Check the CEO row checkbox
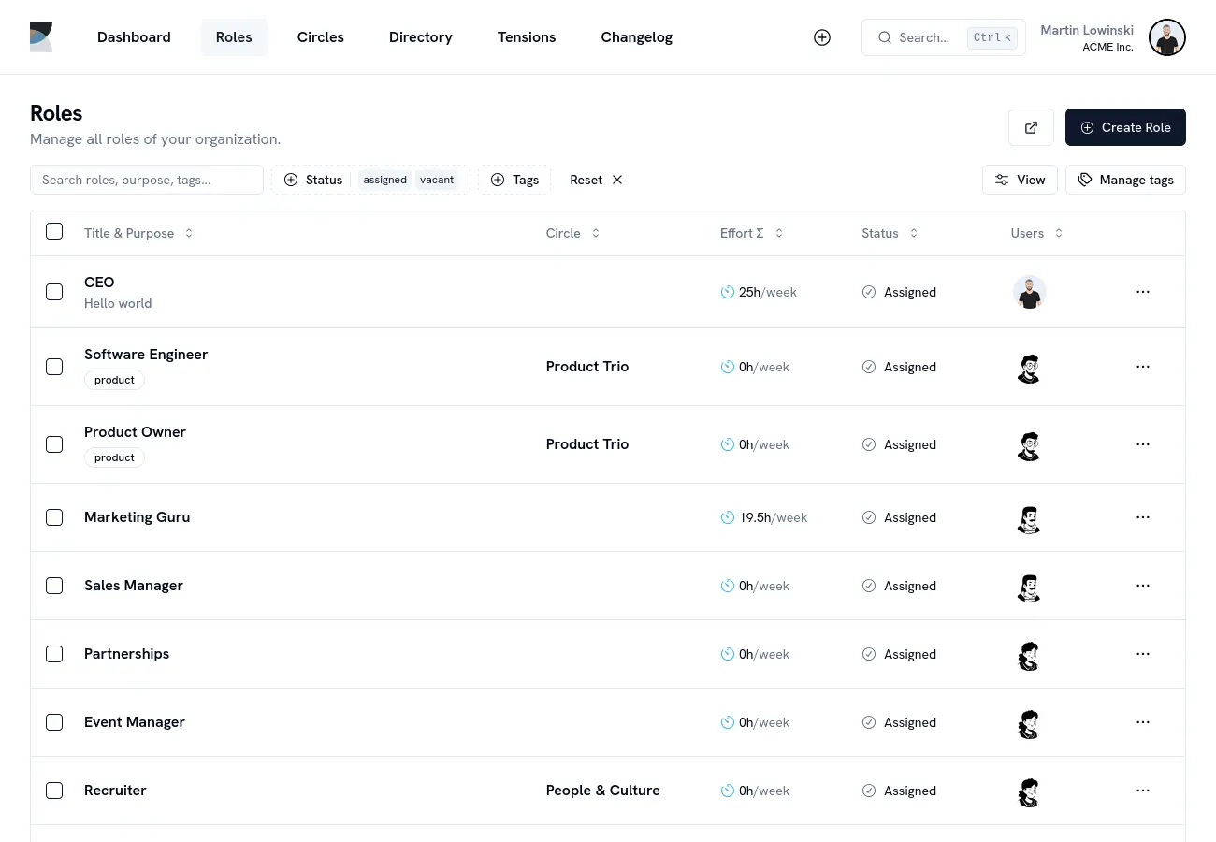The image size is (1216, 842). click(54, 292)
